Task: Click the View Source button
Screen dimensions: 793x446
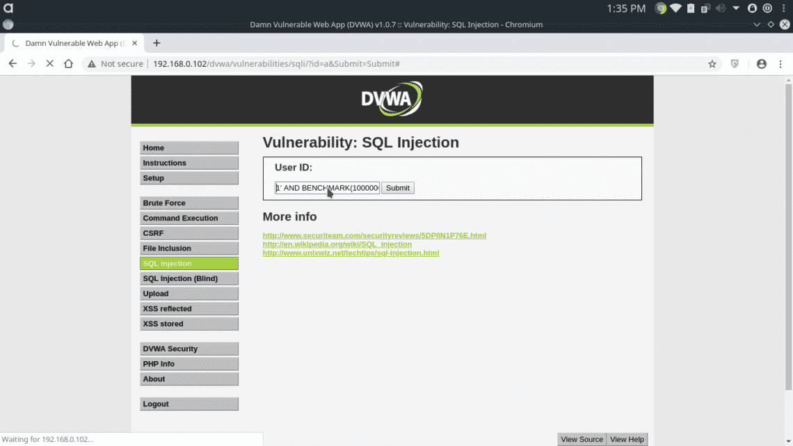Action: click(x=582, y=440)
